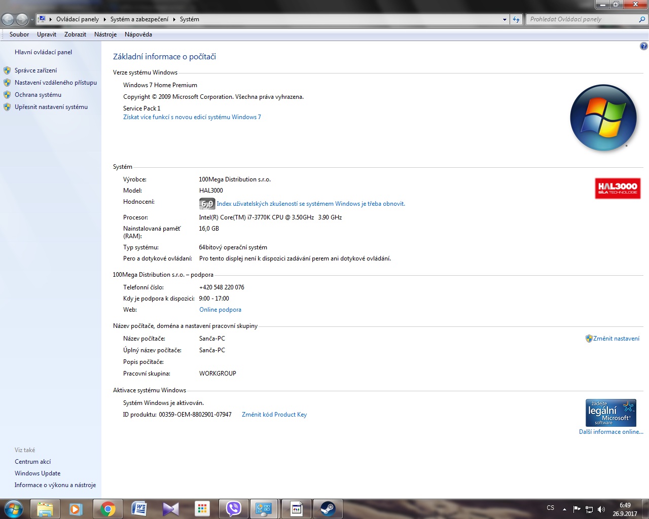This screenshot has width=649, height=519.
Task: Open the Online podpora link
Action: point(220,310)
